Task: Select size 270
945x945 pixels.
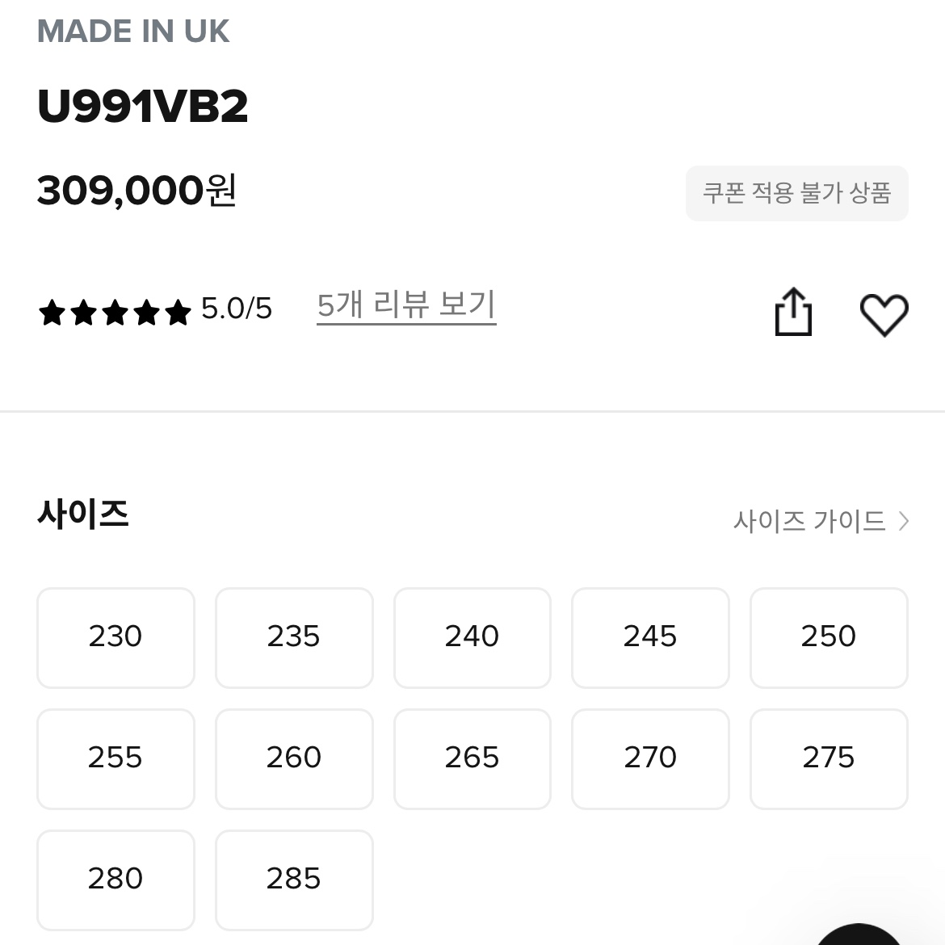Action: click(650, 758)
